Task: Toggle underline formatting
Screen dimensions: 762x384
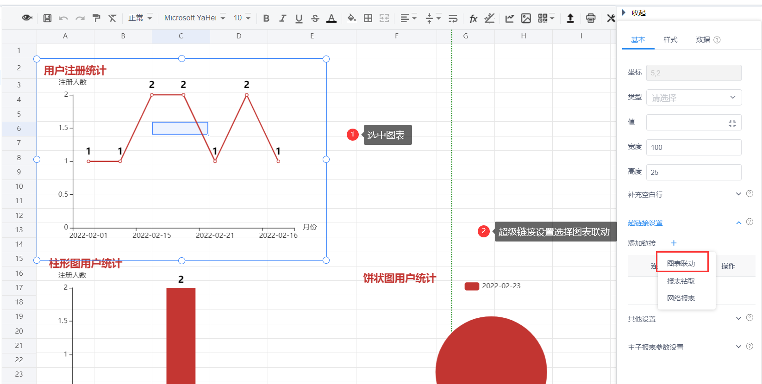Action: click(x=299, y=18)
